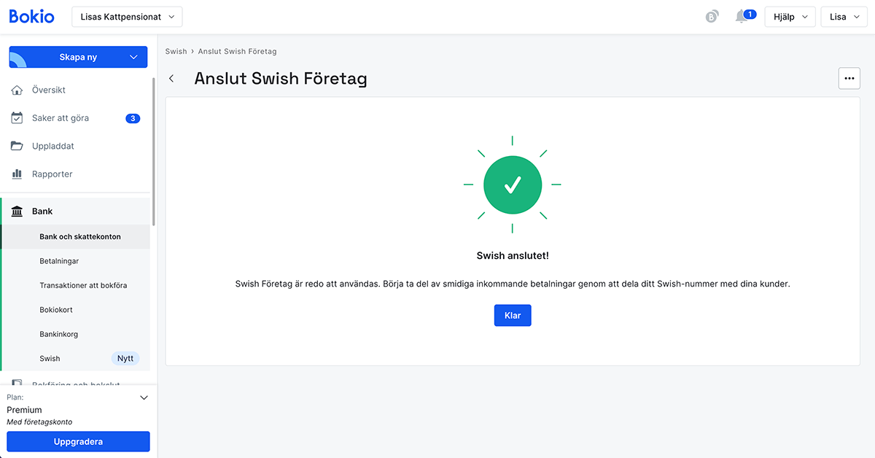The height and width of the screenshot is (458, 875).
Task: Click the Bank section bank icon
Action: pyautogui.click(x=16, y=211)
